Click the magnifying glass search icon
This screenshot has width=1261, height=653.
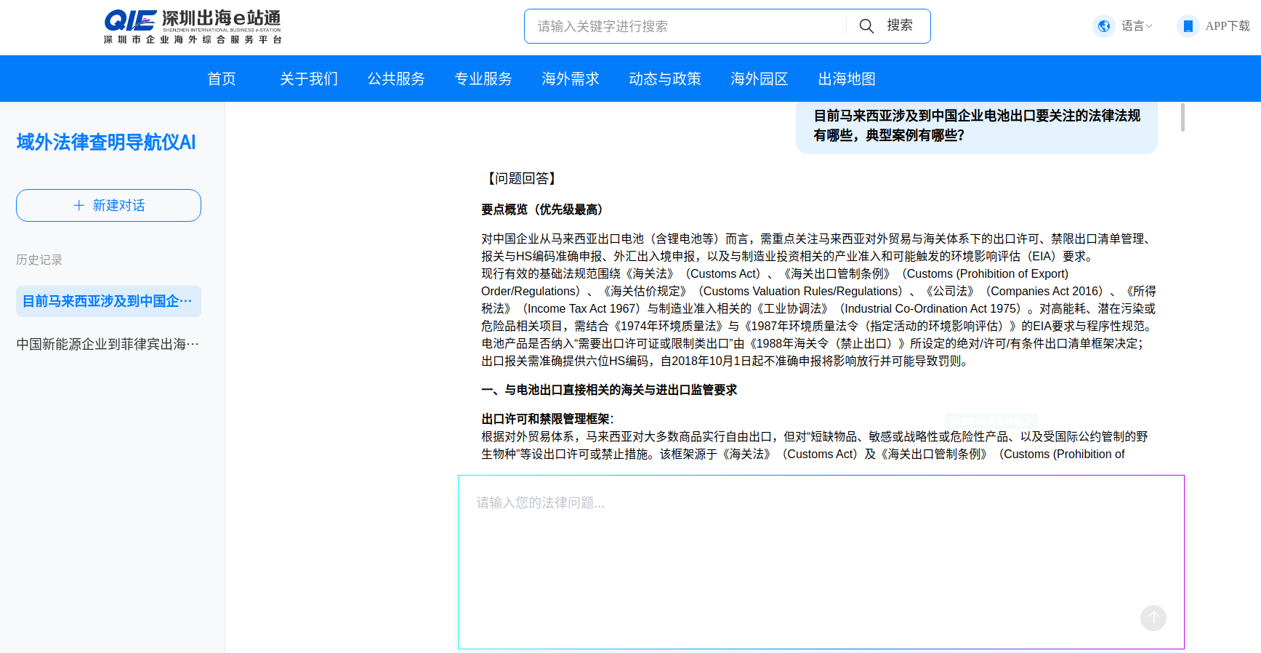click(866, 26)
